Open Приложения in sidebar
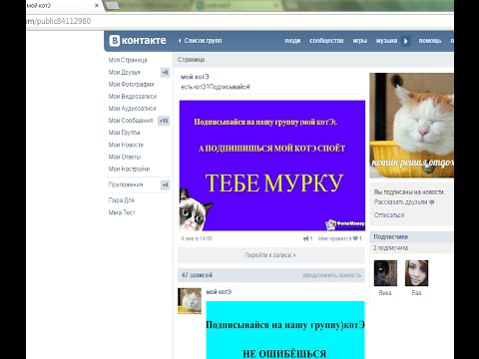 126,184
